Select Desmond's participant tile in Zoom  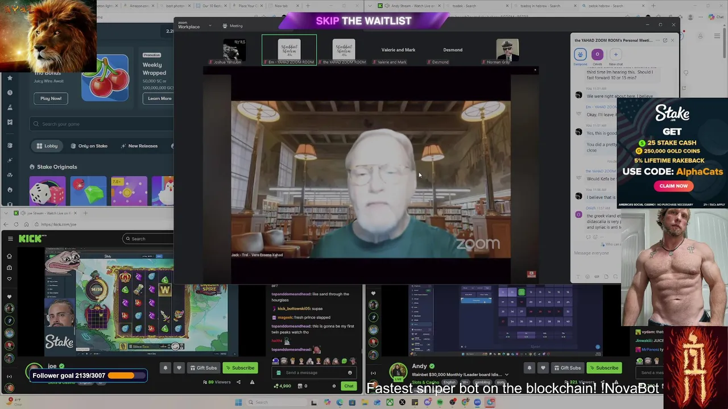tap(453, 51)
